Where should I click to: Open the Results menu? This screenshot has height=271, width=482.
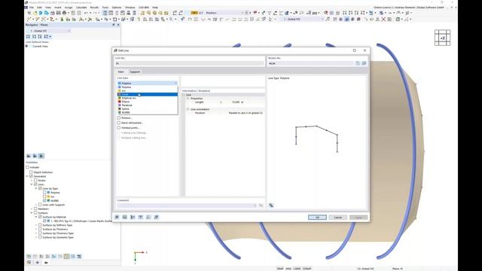(x=94, y=8)
